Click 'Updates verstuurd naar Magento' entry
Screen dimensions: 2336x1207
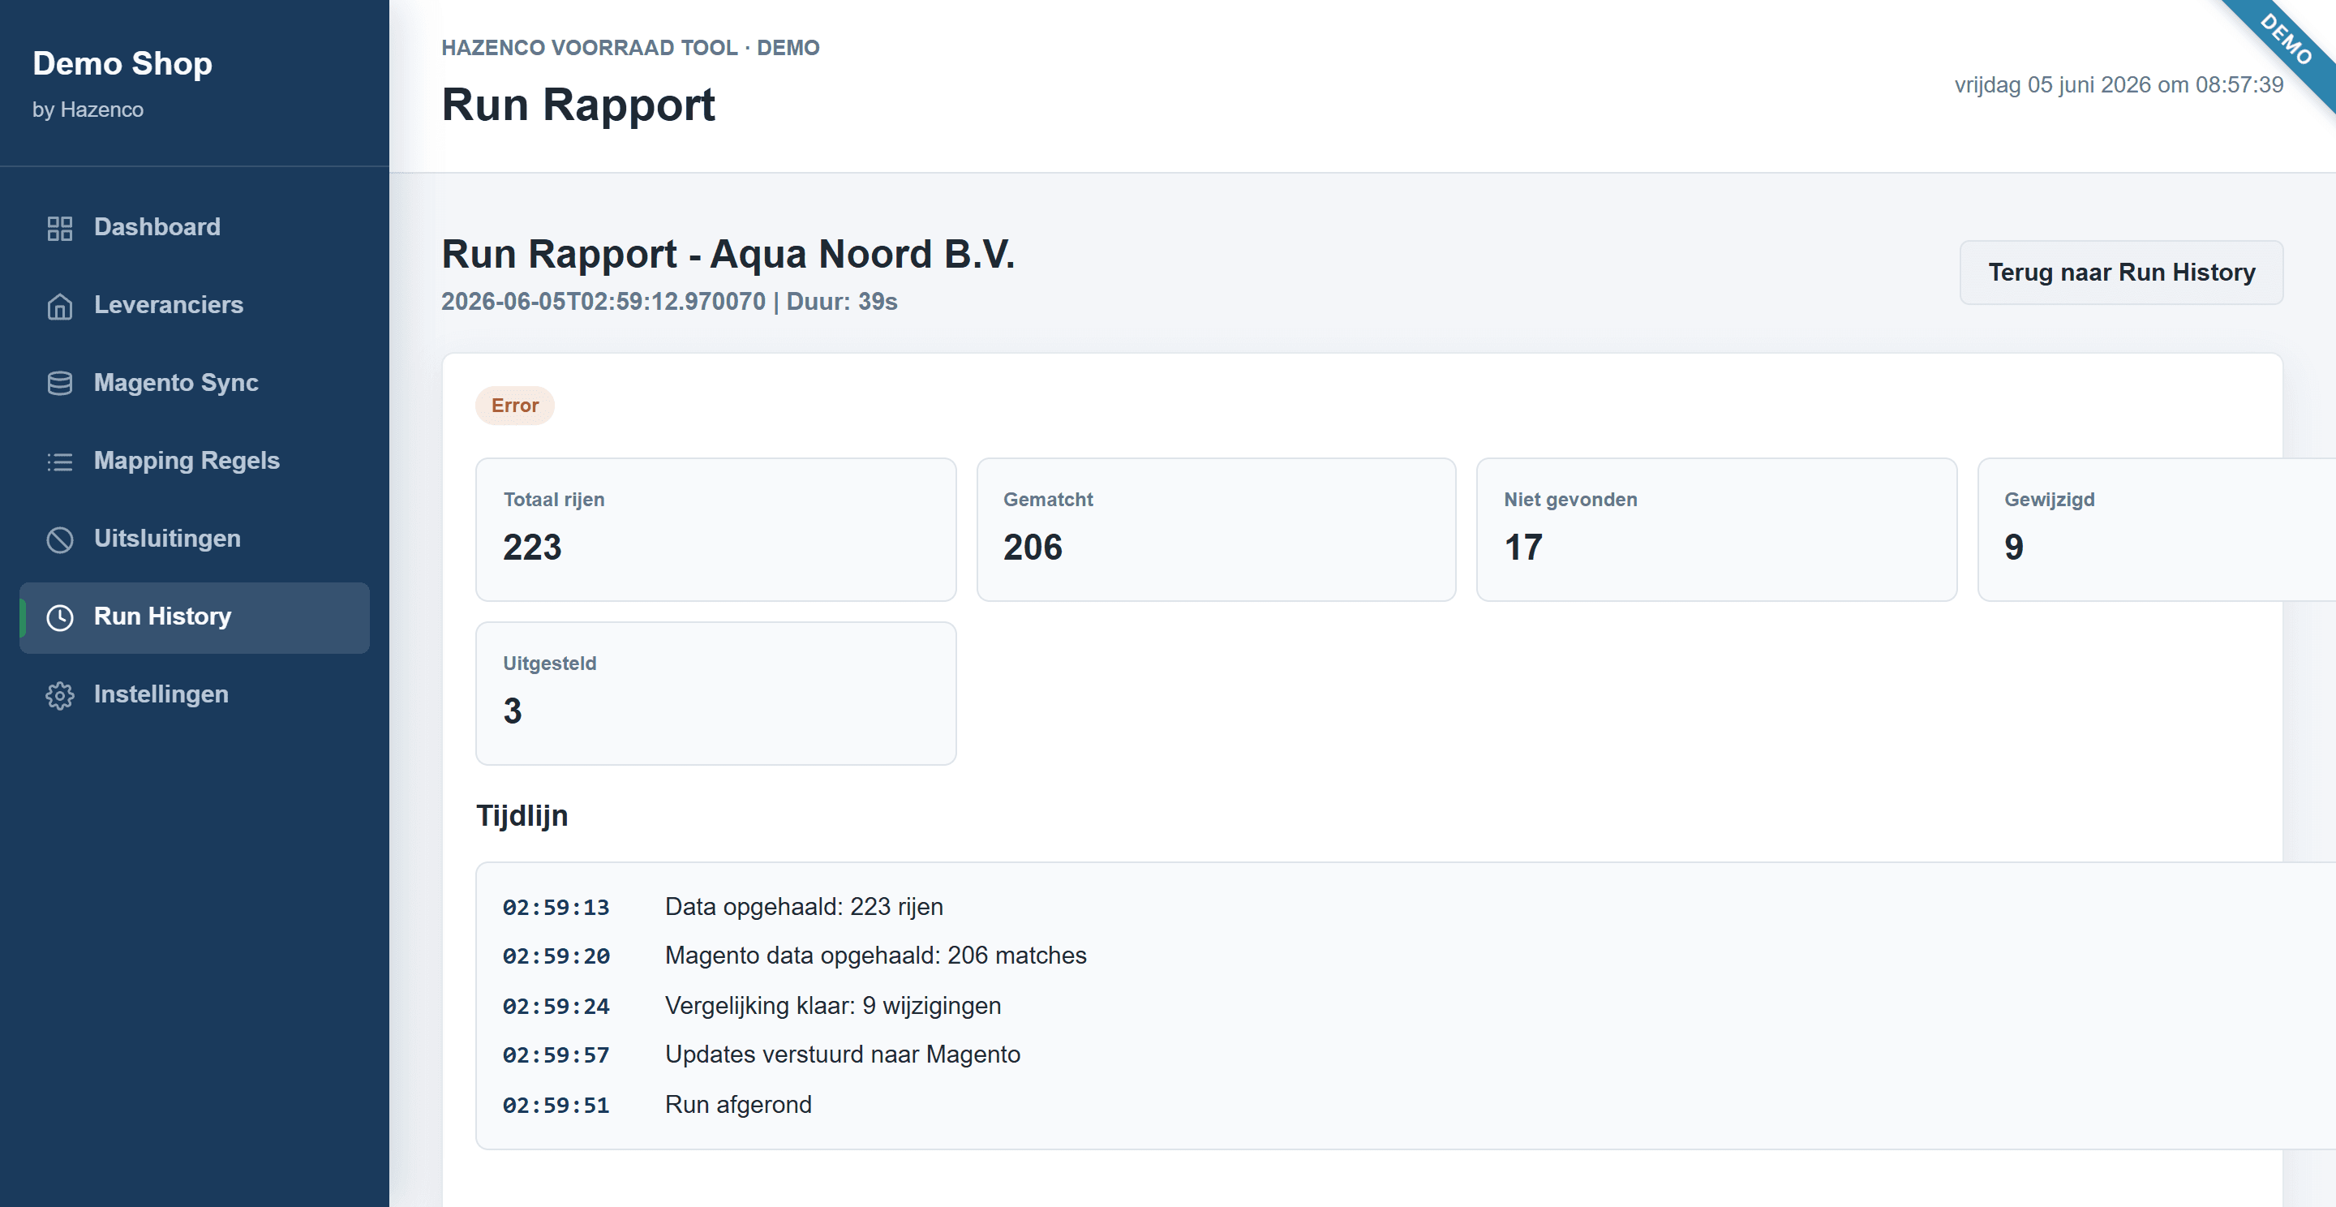coord(843,1055)
